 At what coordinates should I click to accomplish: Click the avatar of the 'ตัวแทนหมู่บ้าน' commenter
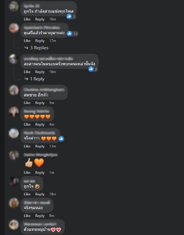[x=14, y=225]
